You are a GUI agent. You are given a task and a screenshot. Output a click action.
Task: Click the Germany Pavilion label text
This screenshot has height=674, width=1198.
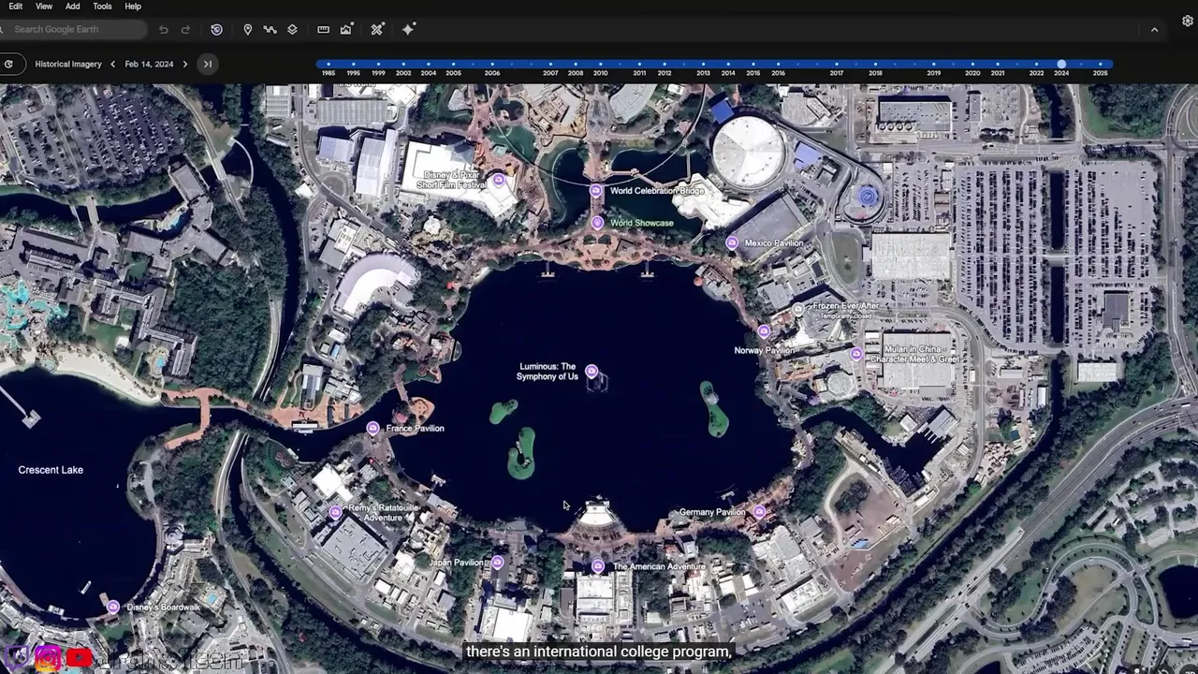712,512
